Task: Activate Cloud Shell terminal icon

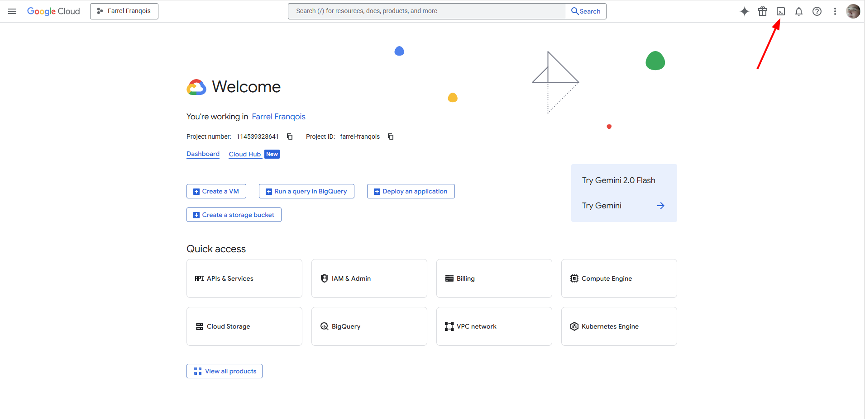Action: pos(781,11)
